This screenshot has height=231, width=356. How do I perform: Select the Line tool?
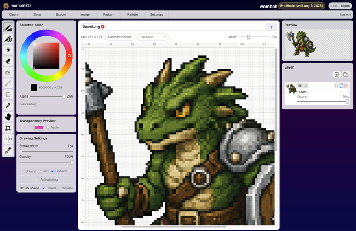pyautogui.click(x=8, y=83)
